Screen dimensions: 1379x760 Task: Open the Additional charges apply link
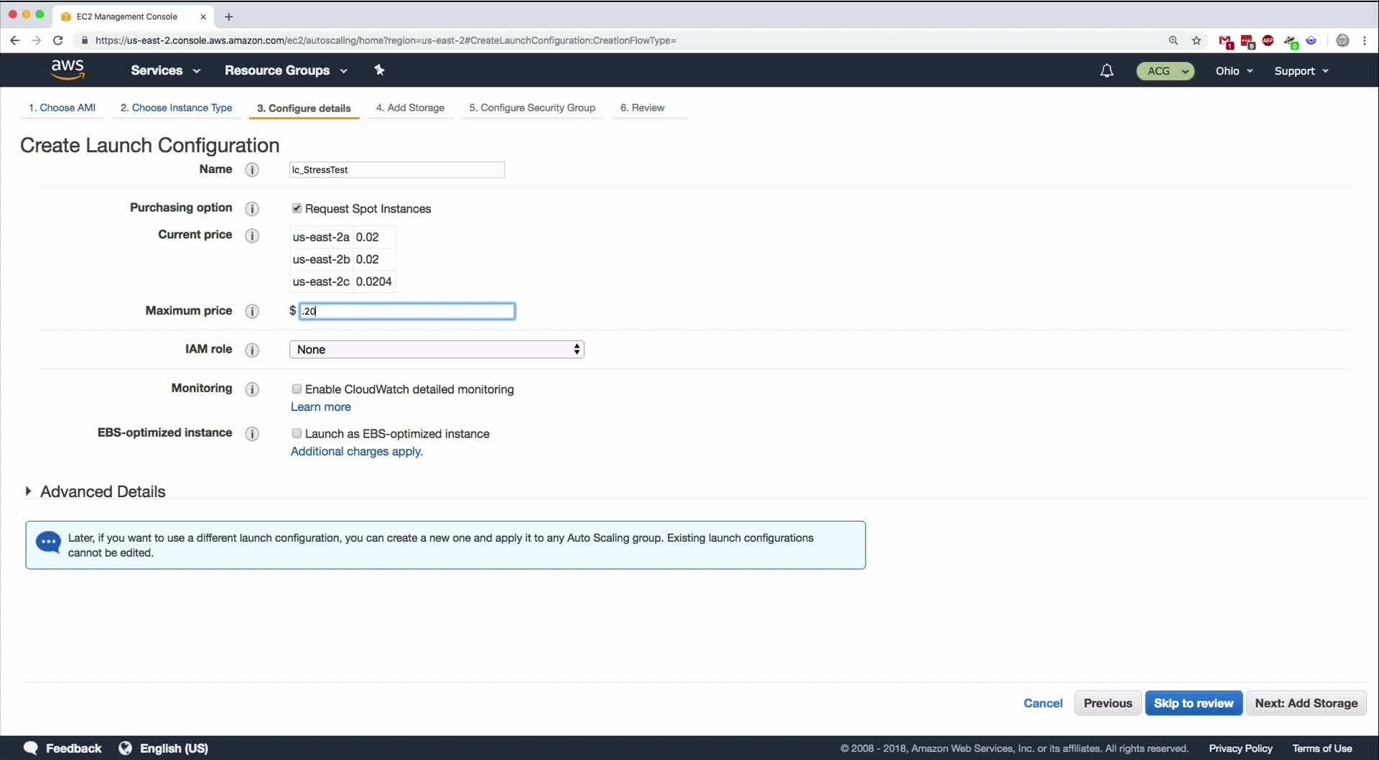click(356, 451)
